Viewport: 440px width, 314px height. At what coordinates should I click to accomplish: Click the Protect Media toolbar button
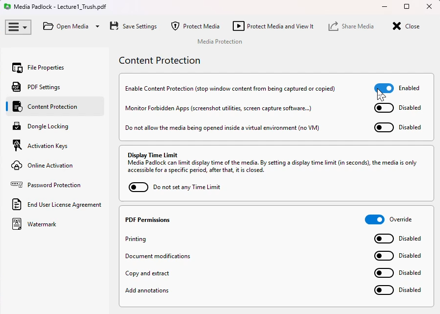[x=195, y=26]
